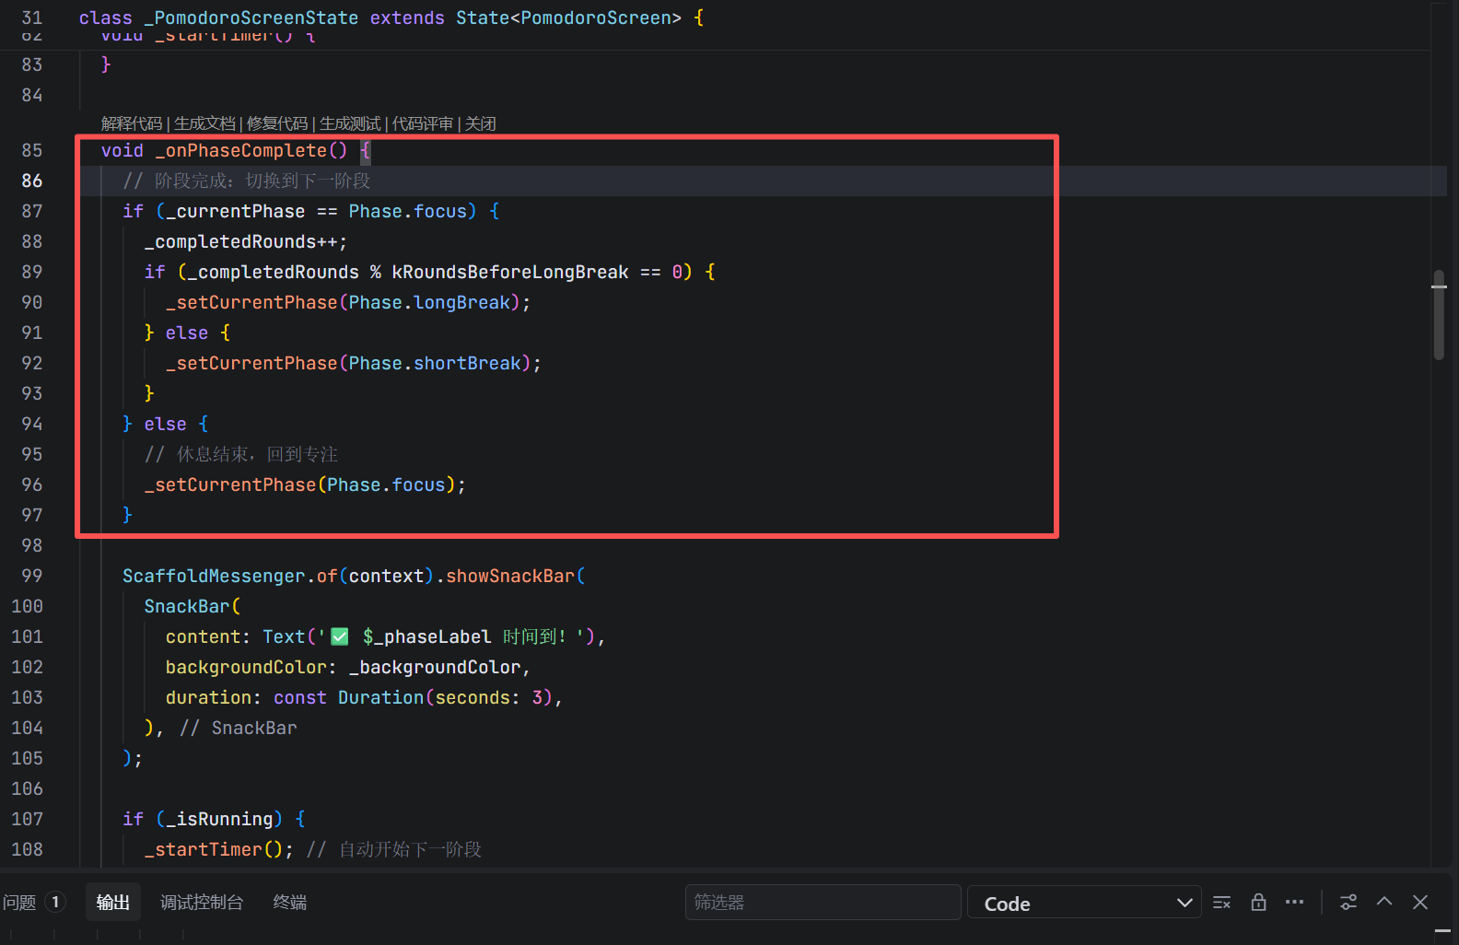
Task: Clear the output panel list icon
Action: [x=1221, y=903]
